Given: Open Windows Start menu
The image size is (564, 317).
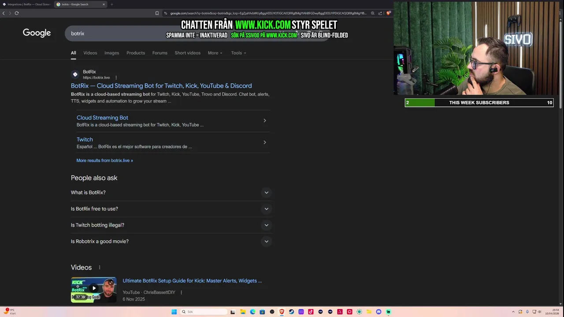Looking at the screenshot, I should [174, 312].
